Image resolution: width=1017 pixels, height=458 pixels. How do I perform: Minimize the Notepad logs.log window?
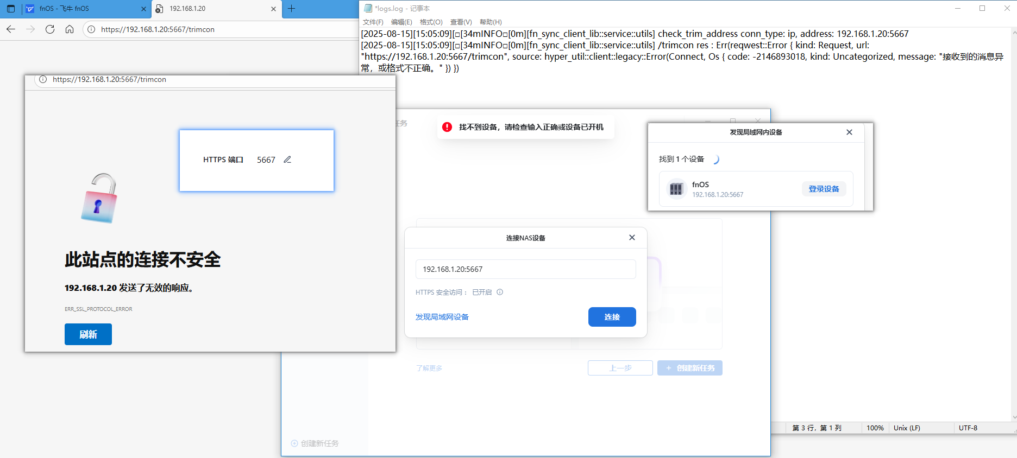click(958, 8)
